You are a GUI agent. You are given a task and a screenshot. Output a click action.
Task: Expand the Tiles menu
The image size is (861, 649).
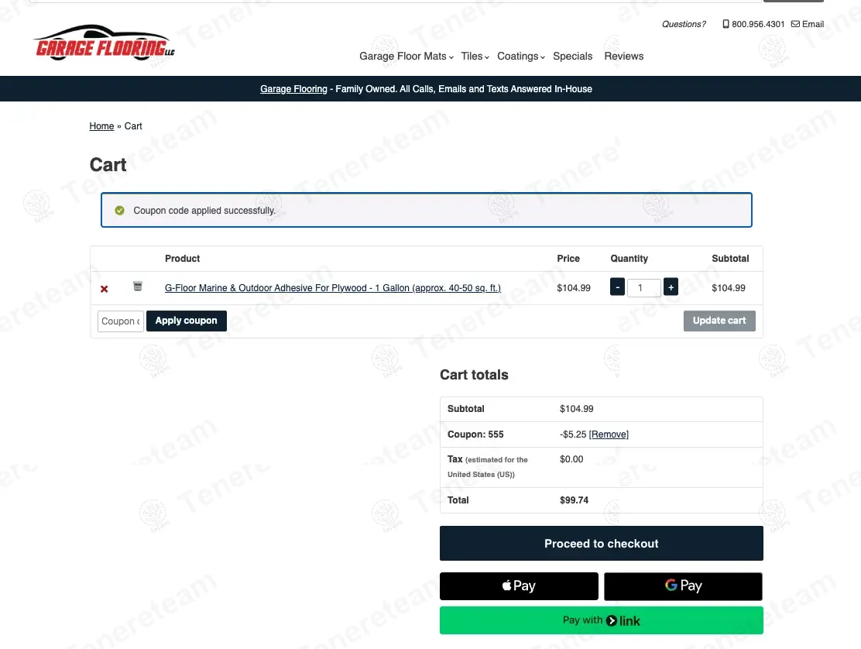pyautogui.click(x=475, y=56)
